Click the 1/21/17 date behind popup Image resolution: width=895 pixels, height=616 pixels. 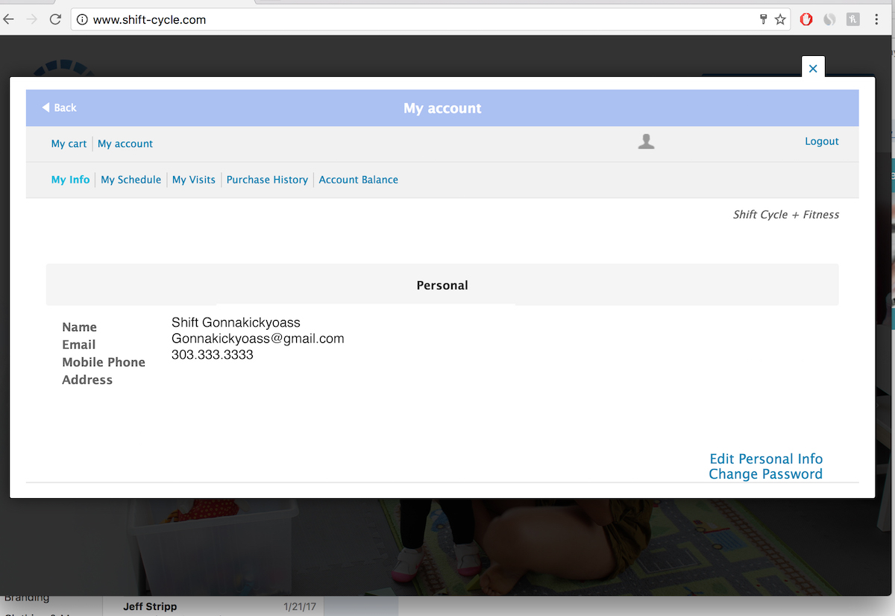300,607
